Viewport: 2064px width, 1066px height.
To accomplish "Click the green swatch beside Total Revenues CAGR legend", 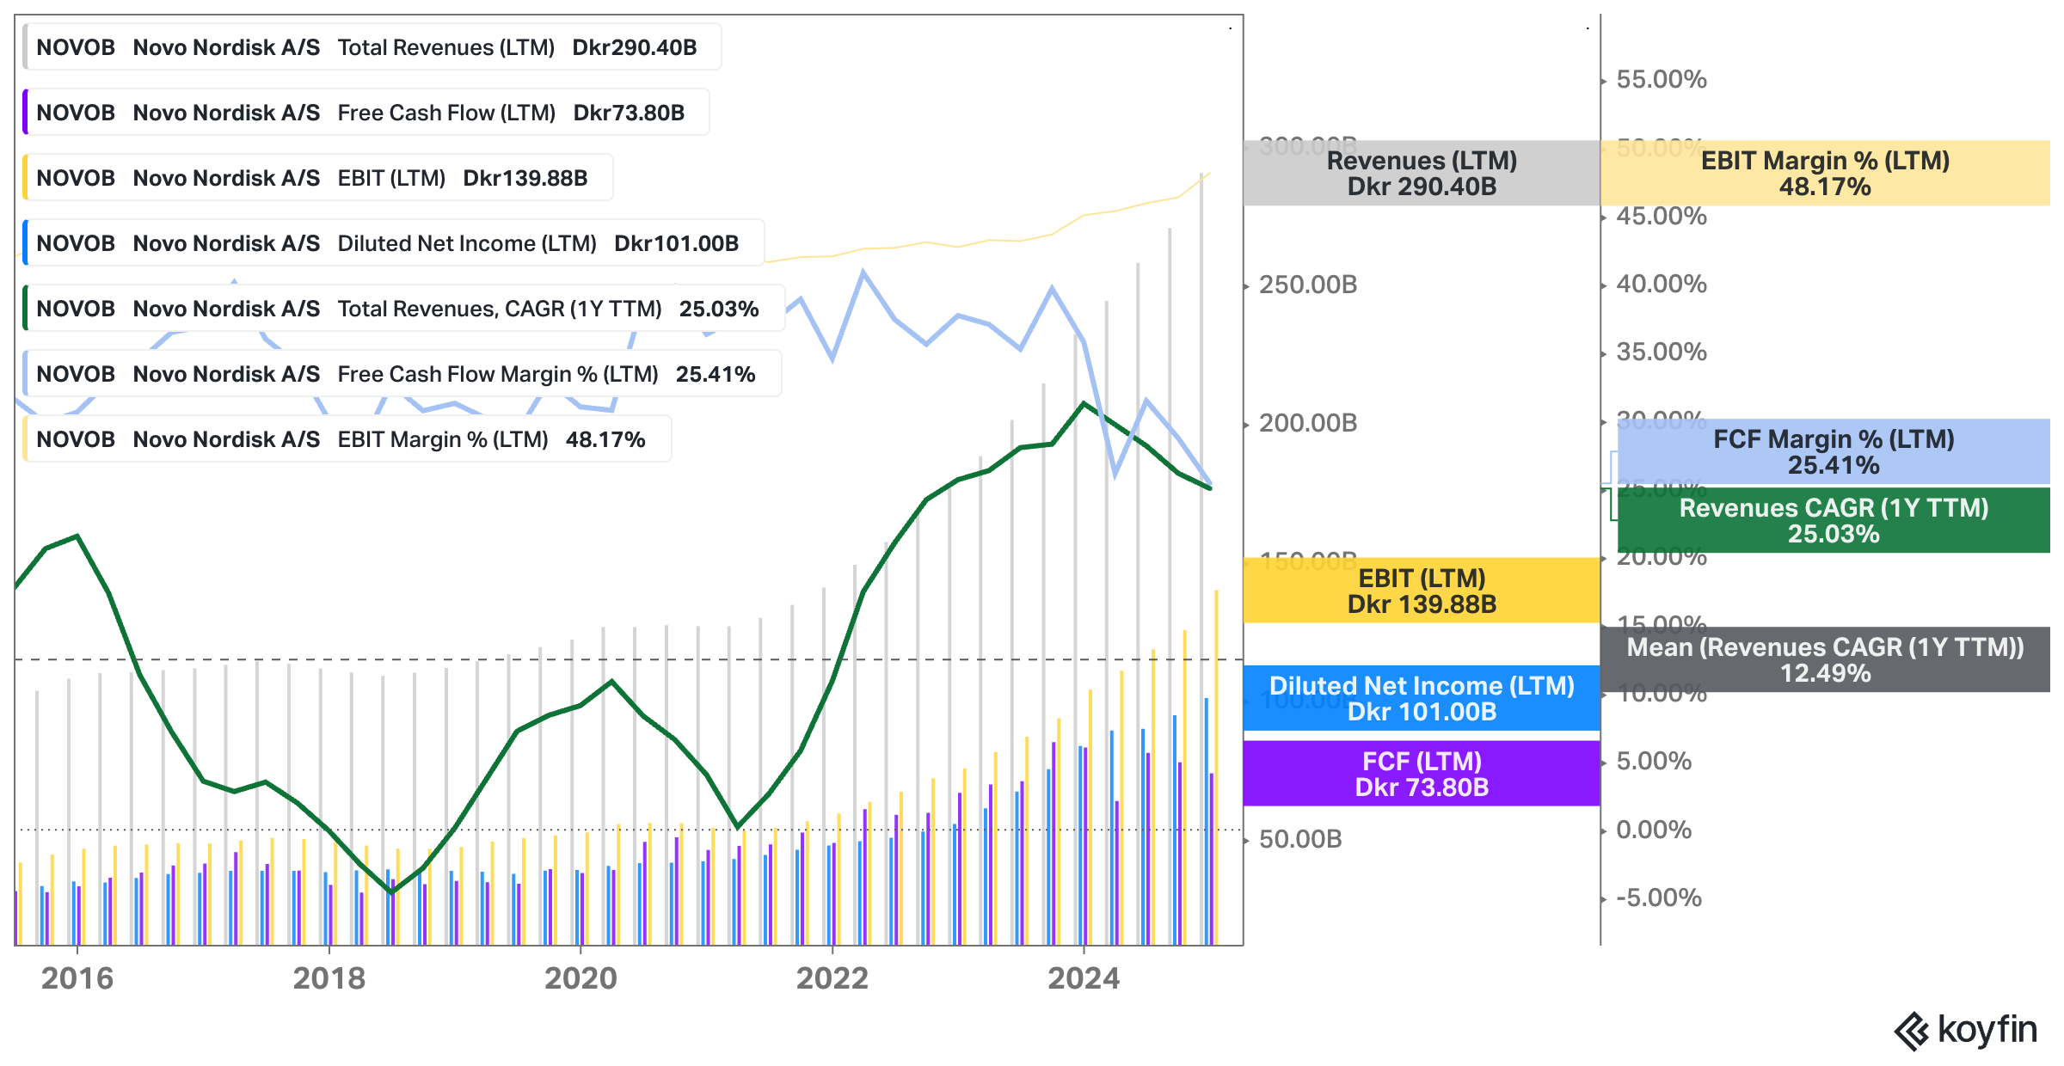I will 26,309.
